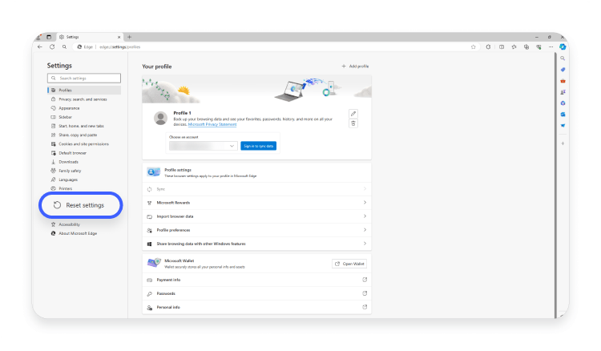The image size is (601, 351).
Task: Click the Profile 1 avatar picture
Action: point(160,118)
